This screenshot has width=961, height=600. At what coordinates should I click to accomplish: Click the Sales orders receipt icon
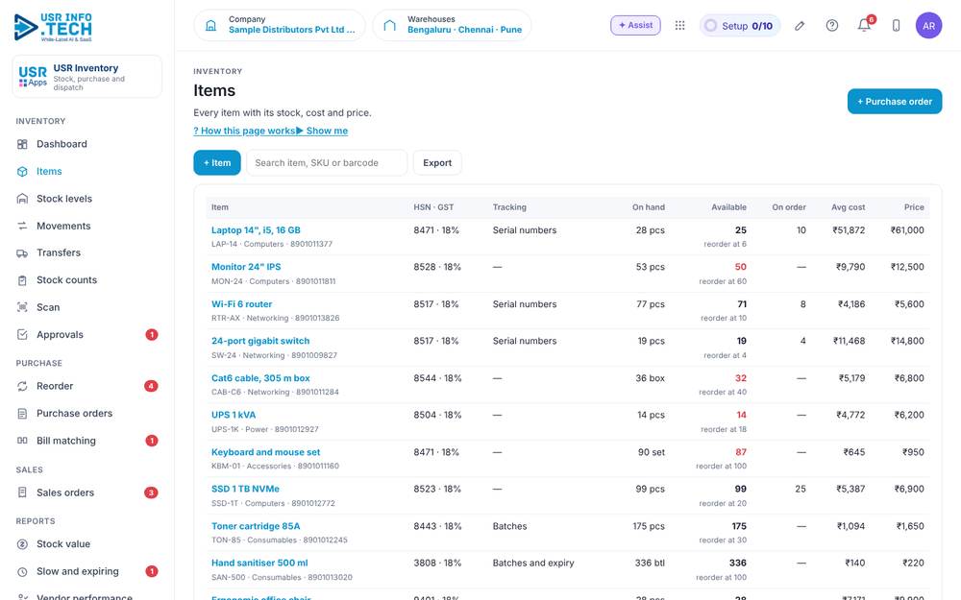(22, 492)
